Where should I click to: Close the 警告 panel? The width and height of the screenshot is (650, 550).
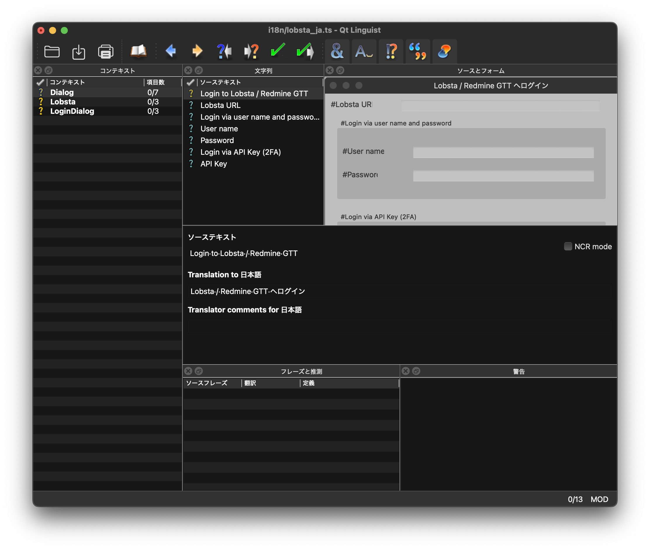[405, 371]
